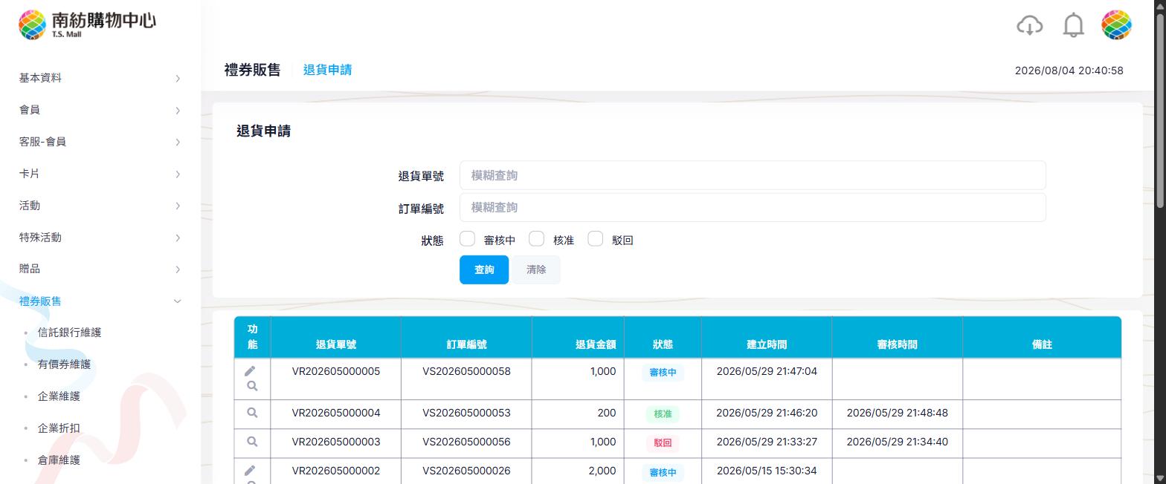The height and width of the screenshot is (484, 1166).
Task: Open 企業維護 in sidebar
Action: click(59, 396)
